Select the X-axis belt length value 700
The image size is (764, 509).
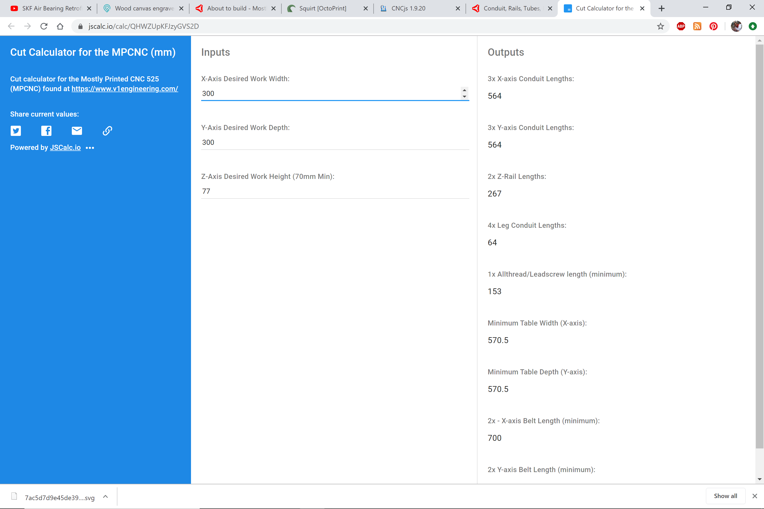click(x=494, y=438)
